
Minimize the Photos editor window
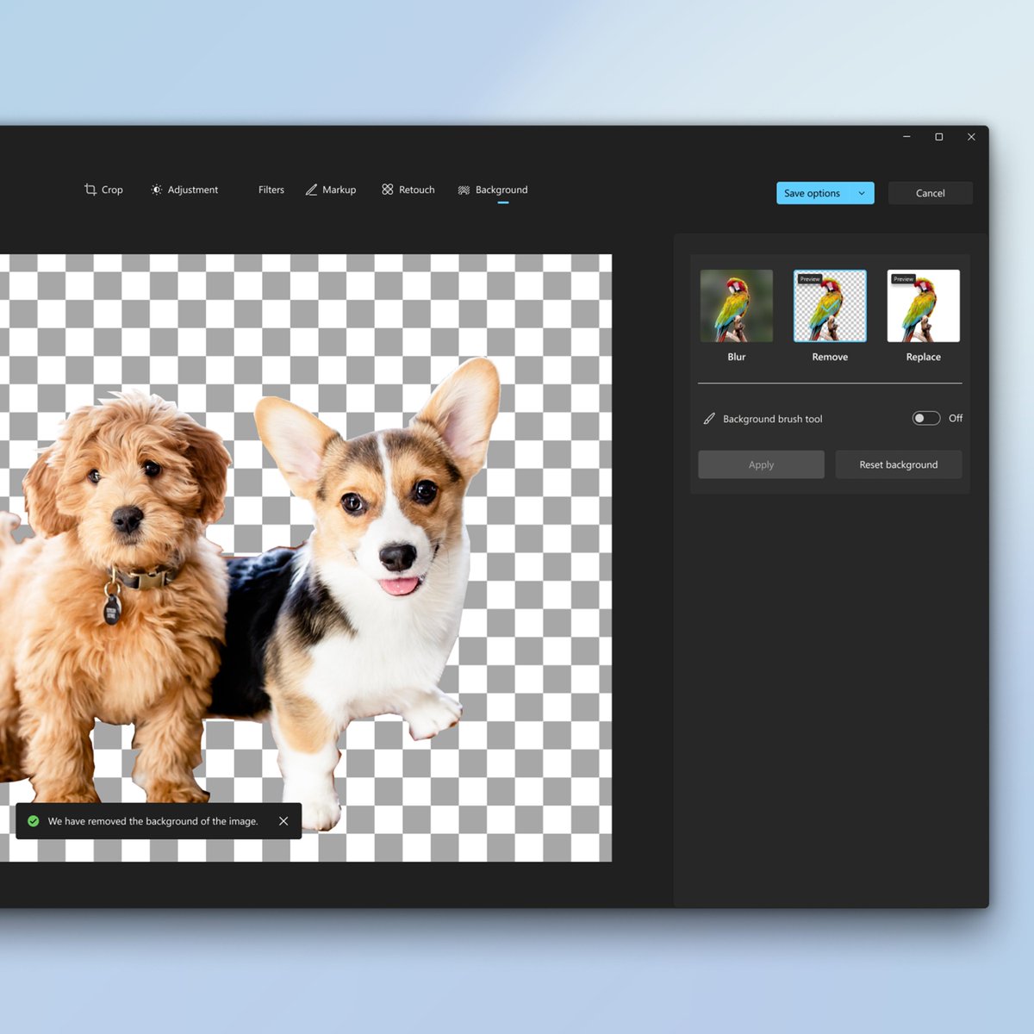pos(906,136)
